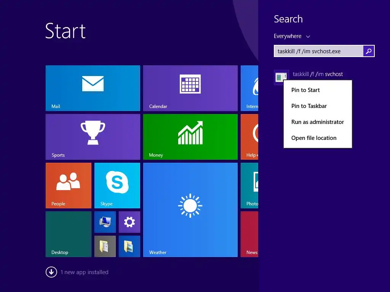Click the magnifier search button
Image resolution: width=390 pixels, height=292 pixels.
coord(369,51)
